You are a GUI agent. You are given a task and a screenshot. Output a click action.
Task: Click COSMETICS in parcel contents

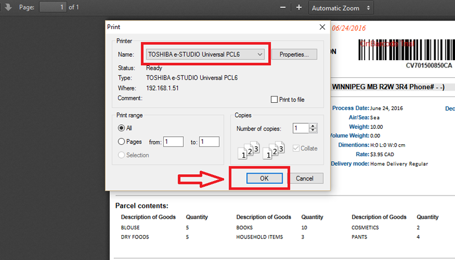point(365,228)
